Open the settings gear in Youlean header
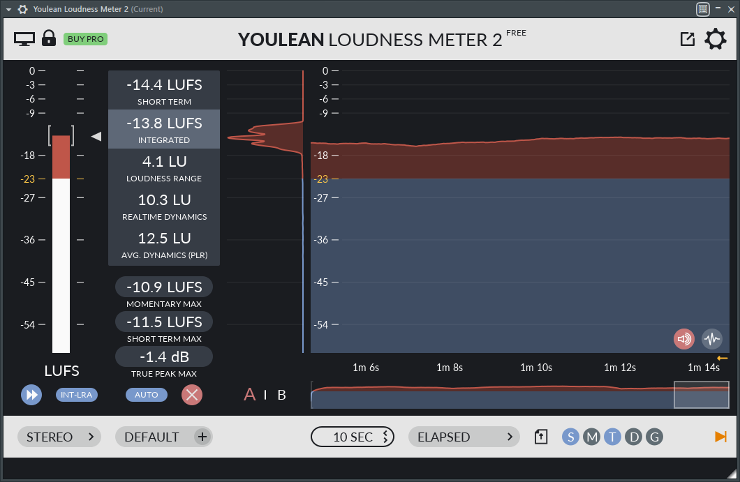Screen dimensions: 740x482 pos(716,39)
